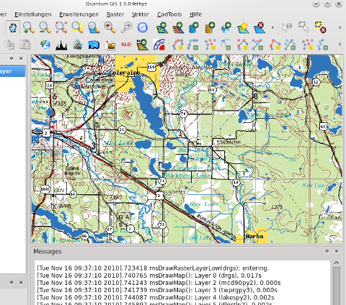Viewport: 346px width, 305px height.
Task: Click the 'Layer 4 (lakespy2)' log line
Action: click(156, 298)
